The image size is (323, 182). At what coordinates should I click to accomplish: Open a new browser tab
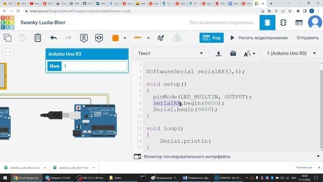(271, 4)
